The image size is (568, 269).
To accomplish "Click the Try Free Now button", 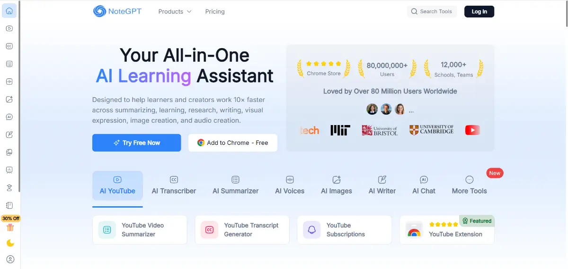I will coord(136,143).
